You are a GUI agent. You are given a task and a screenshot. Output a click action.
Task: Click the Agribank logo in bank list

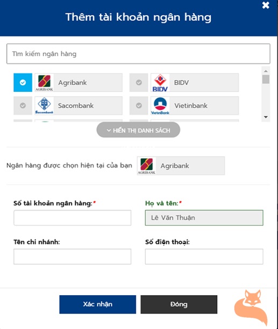(44, 83)
